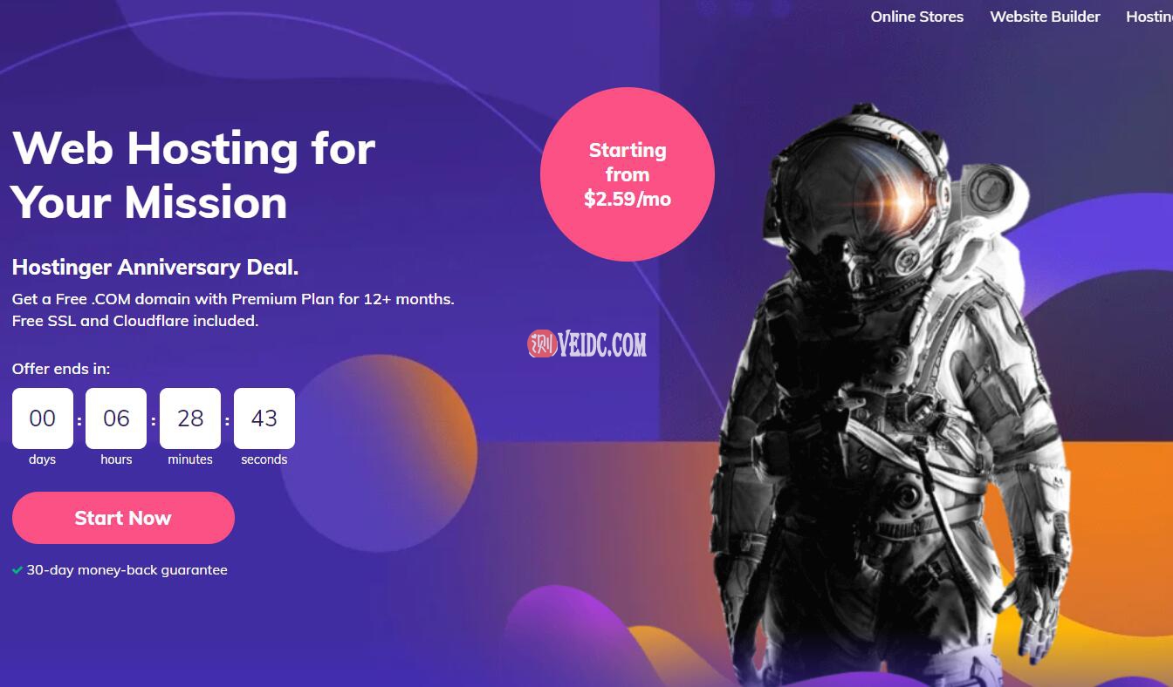Viewport: 1173px width, 687px height.
Task: Click the VEIDC.COM watermark text
Action: pos(602,345)
